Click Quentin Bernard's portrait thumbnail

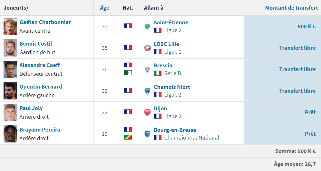[10, 91]
